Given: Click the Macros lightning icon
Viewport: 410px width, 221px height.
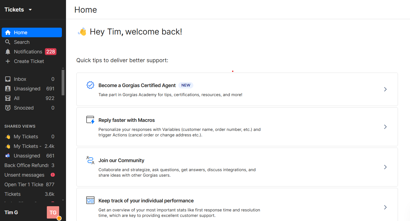Looking at the screenshot, I should click(90, 120).
